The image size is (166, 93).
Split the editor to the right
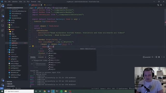click(x=161, y=5)
